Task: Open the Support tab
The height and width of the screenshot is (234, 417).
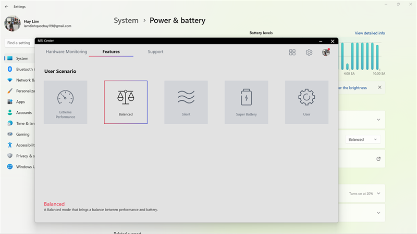Action: (155, 51)
